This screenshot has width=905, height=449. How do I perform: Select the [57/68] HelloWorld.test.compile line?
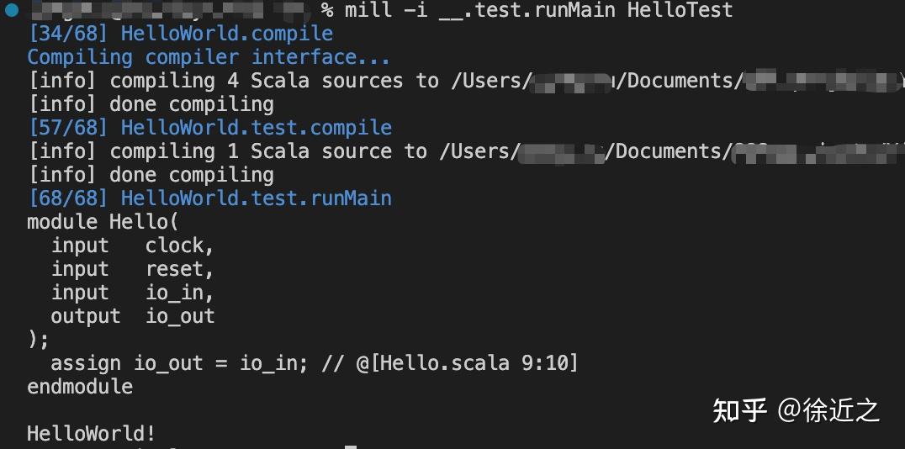coord(209,128)
